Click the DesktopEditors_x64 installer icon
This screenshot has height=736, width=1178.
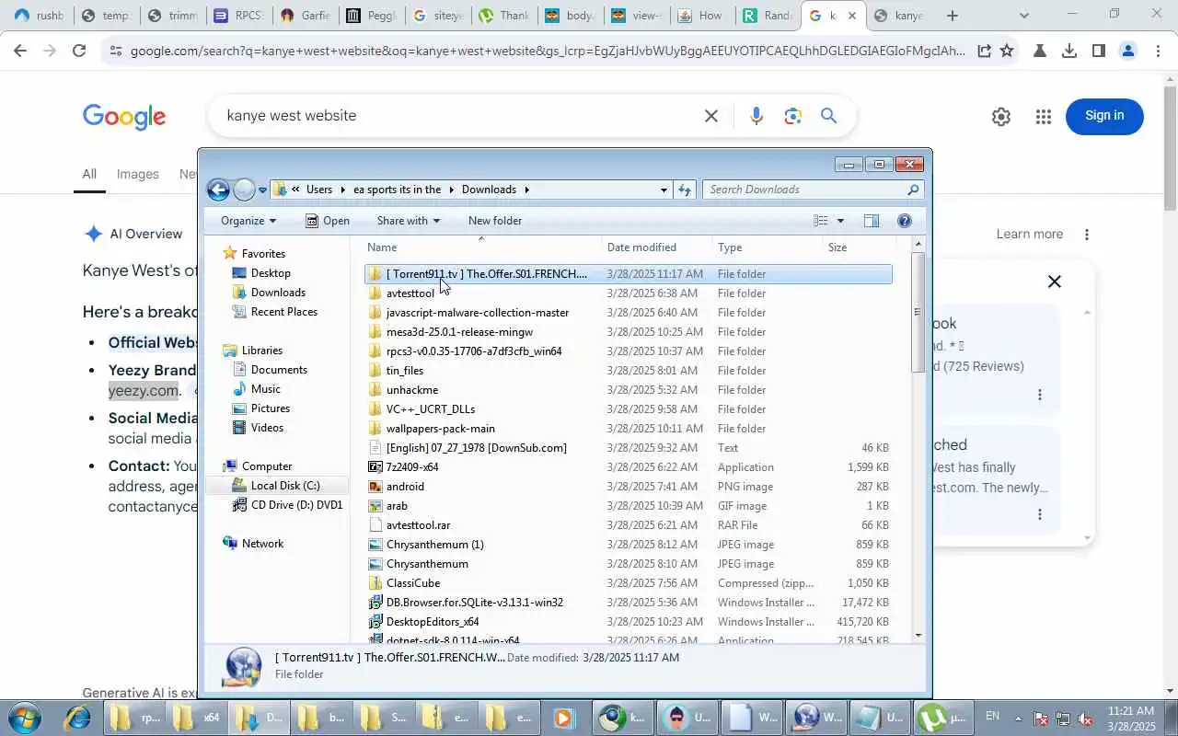[375, 622]
